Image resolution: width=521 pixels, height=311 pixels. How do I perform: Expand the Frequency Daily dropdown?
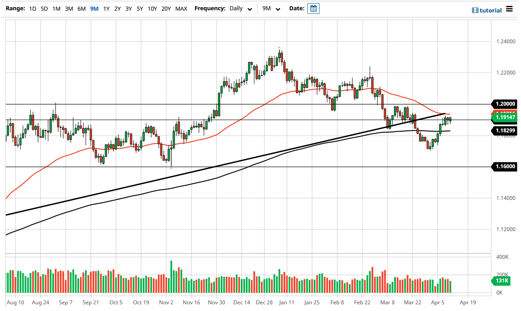click(x=240, y=8)
